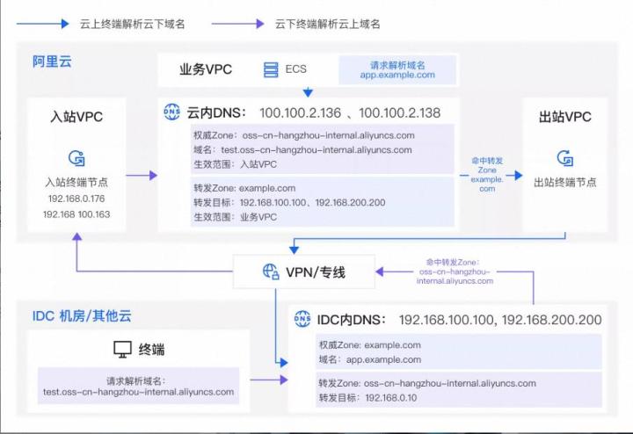Click 终端 请求解析域名 test.oss-cn-hangzhou box
Screen dimensions: 633x434
click(139, 387)
